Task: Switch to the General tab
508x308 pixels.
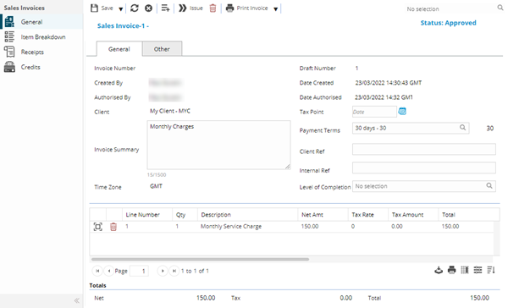Action: [x=119, y=49]
